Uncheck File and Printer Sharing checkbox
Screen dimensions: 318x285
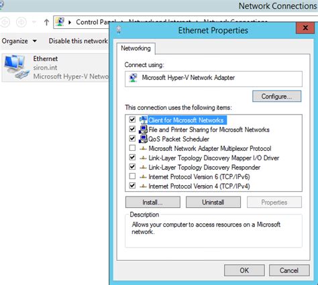tap(132, 129)
